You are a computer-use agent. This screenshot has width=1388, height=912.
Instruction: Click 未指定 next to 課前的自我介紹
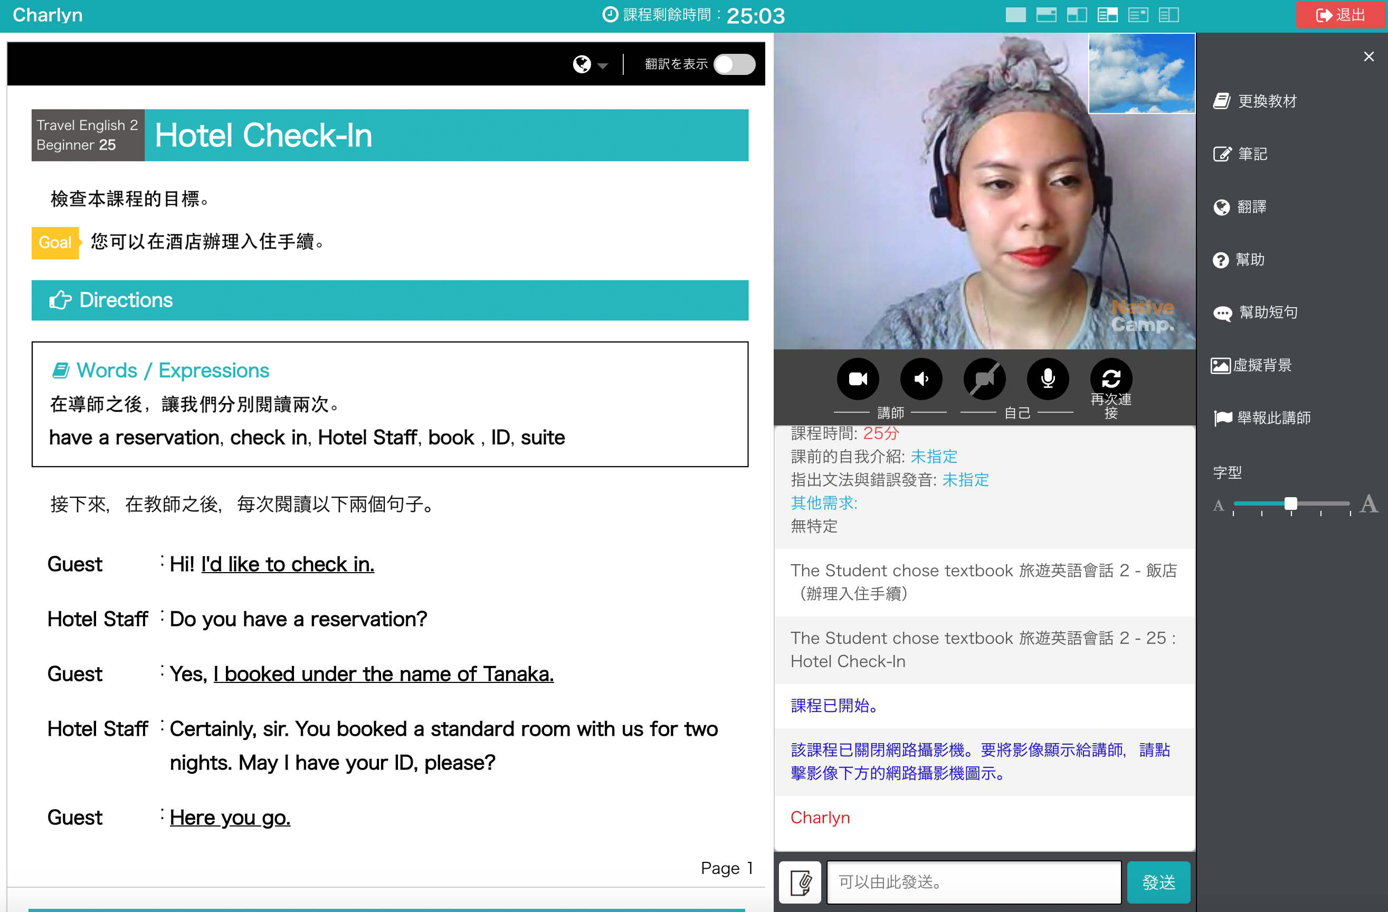tap(934, 457)
